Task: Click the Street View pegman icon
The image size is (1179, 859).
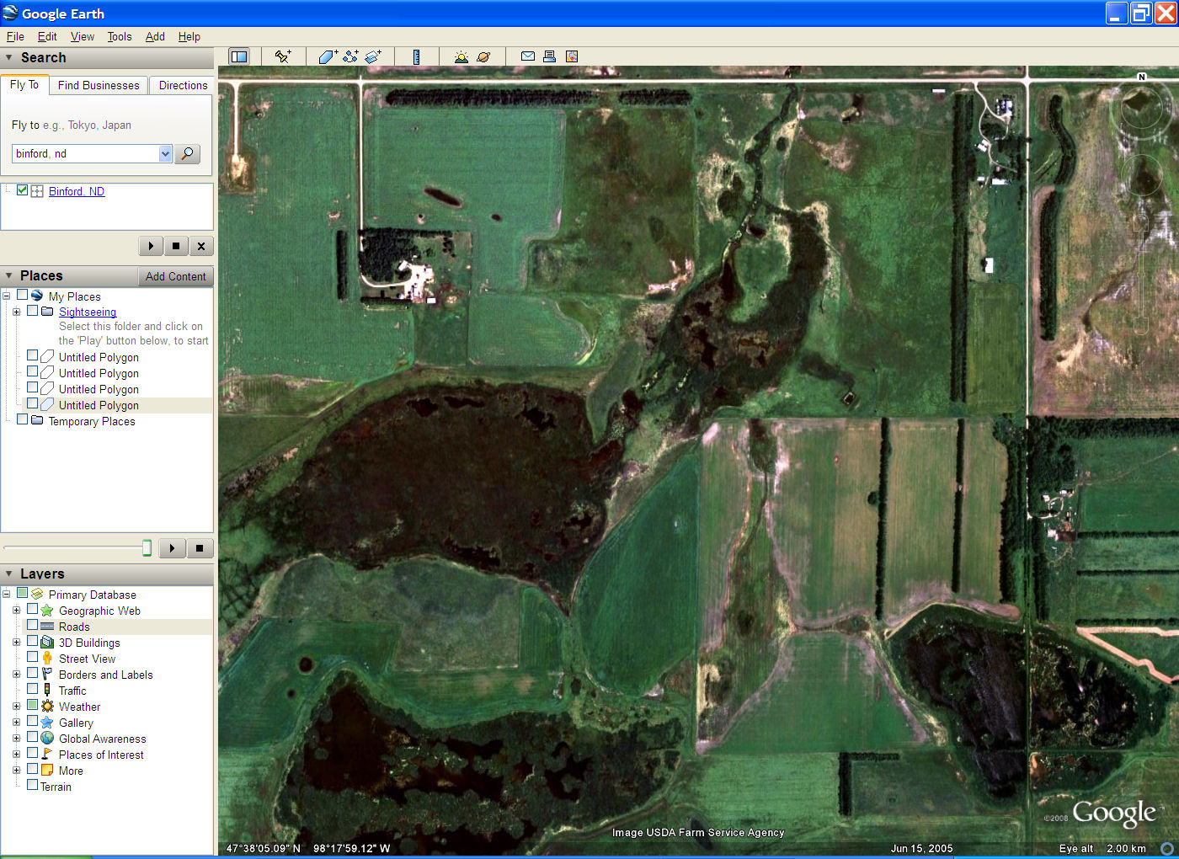Action: (x=47, y=659)
